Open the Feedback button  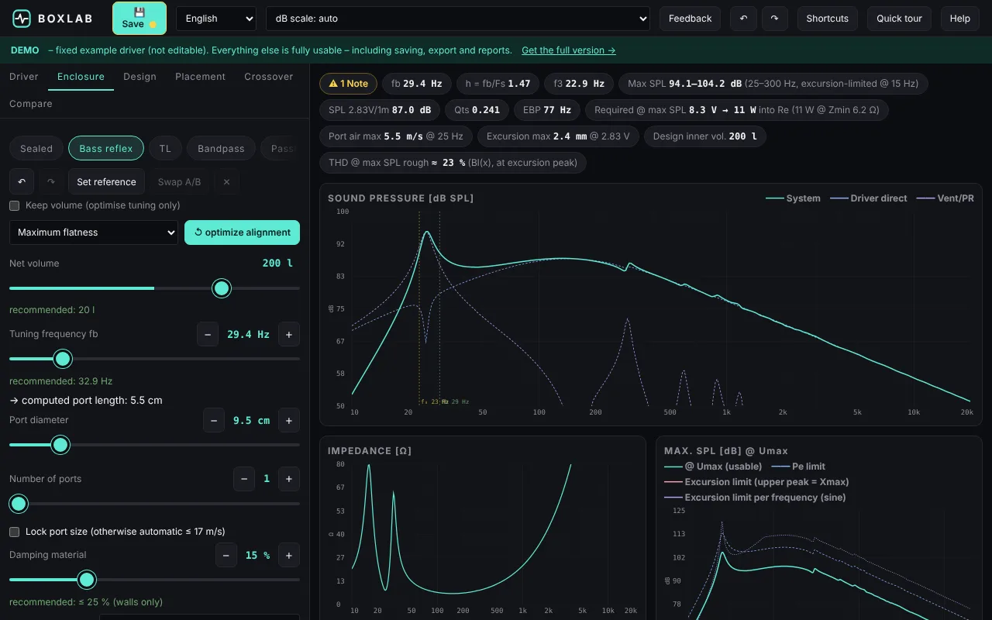[690, 19]
